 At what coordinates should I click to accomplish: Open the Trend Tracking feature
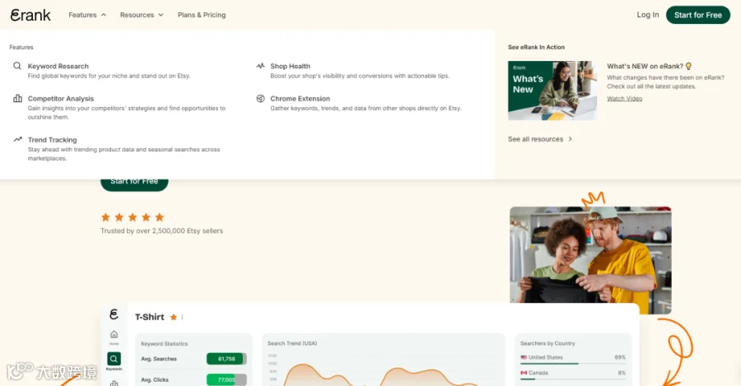[x=52, y=140]
